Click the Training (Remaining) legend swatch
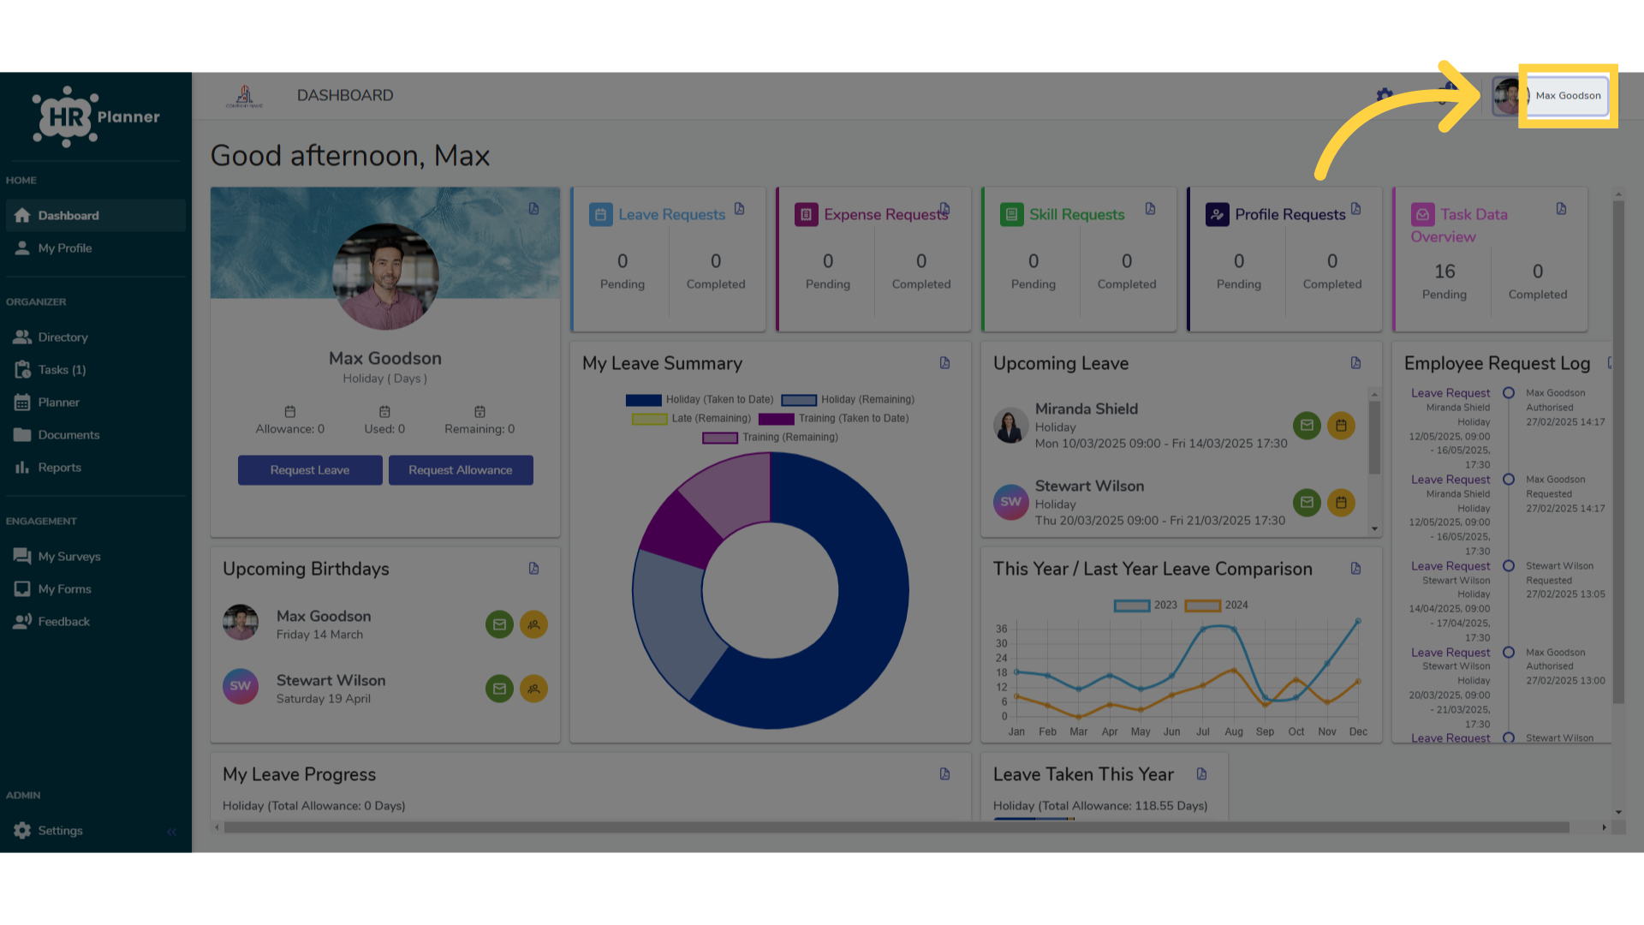This screenshot has width=1644, height=925. pyautogui.click(x=720, y=438)
